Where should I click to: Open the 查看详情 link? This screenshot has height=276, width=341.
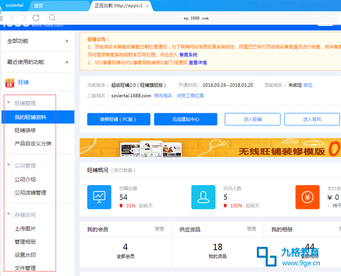click(197, 63)
